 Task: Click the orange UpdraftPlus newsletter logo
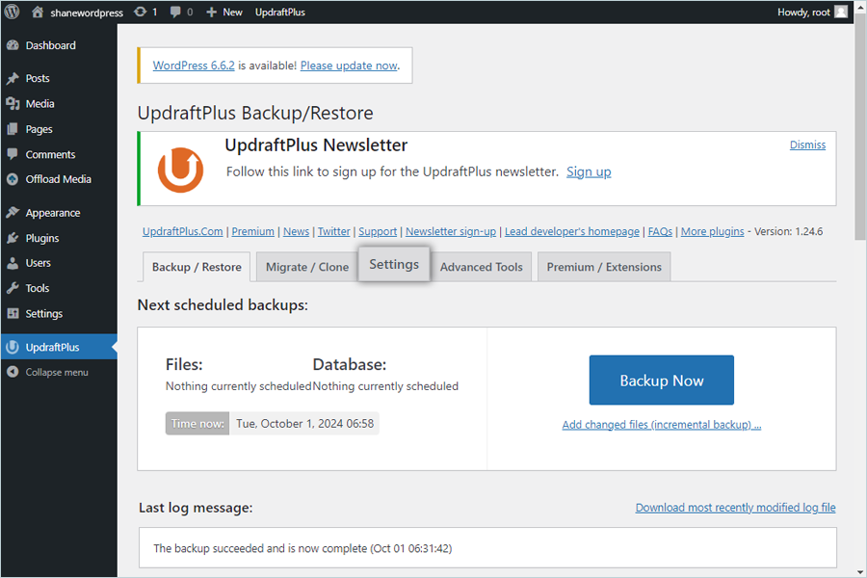(x=180, y=170)
